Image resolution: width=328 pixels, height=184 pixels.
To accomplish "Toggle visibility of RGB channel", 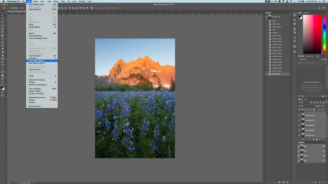I will 299,146.
